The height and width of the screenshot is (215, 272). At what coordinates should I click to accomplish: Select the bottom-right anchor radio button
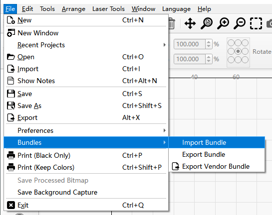point(245,60)
